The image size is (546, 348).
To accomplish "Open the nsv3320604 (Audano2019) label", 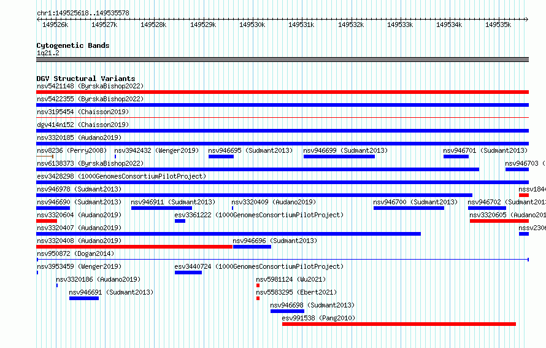I will 79,215.
